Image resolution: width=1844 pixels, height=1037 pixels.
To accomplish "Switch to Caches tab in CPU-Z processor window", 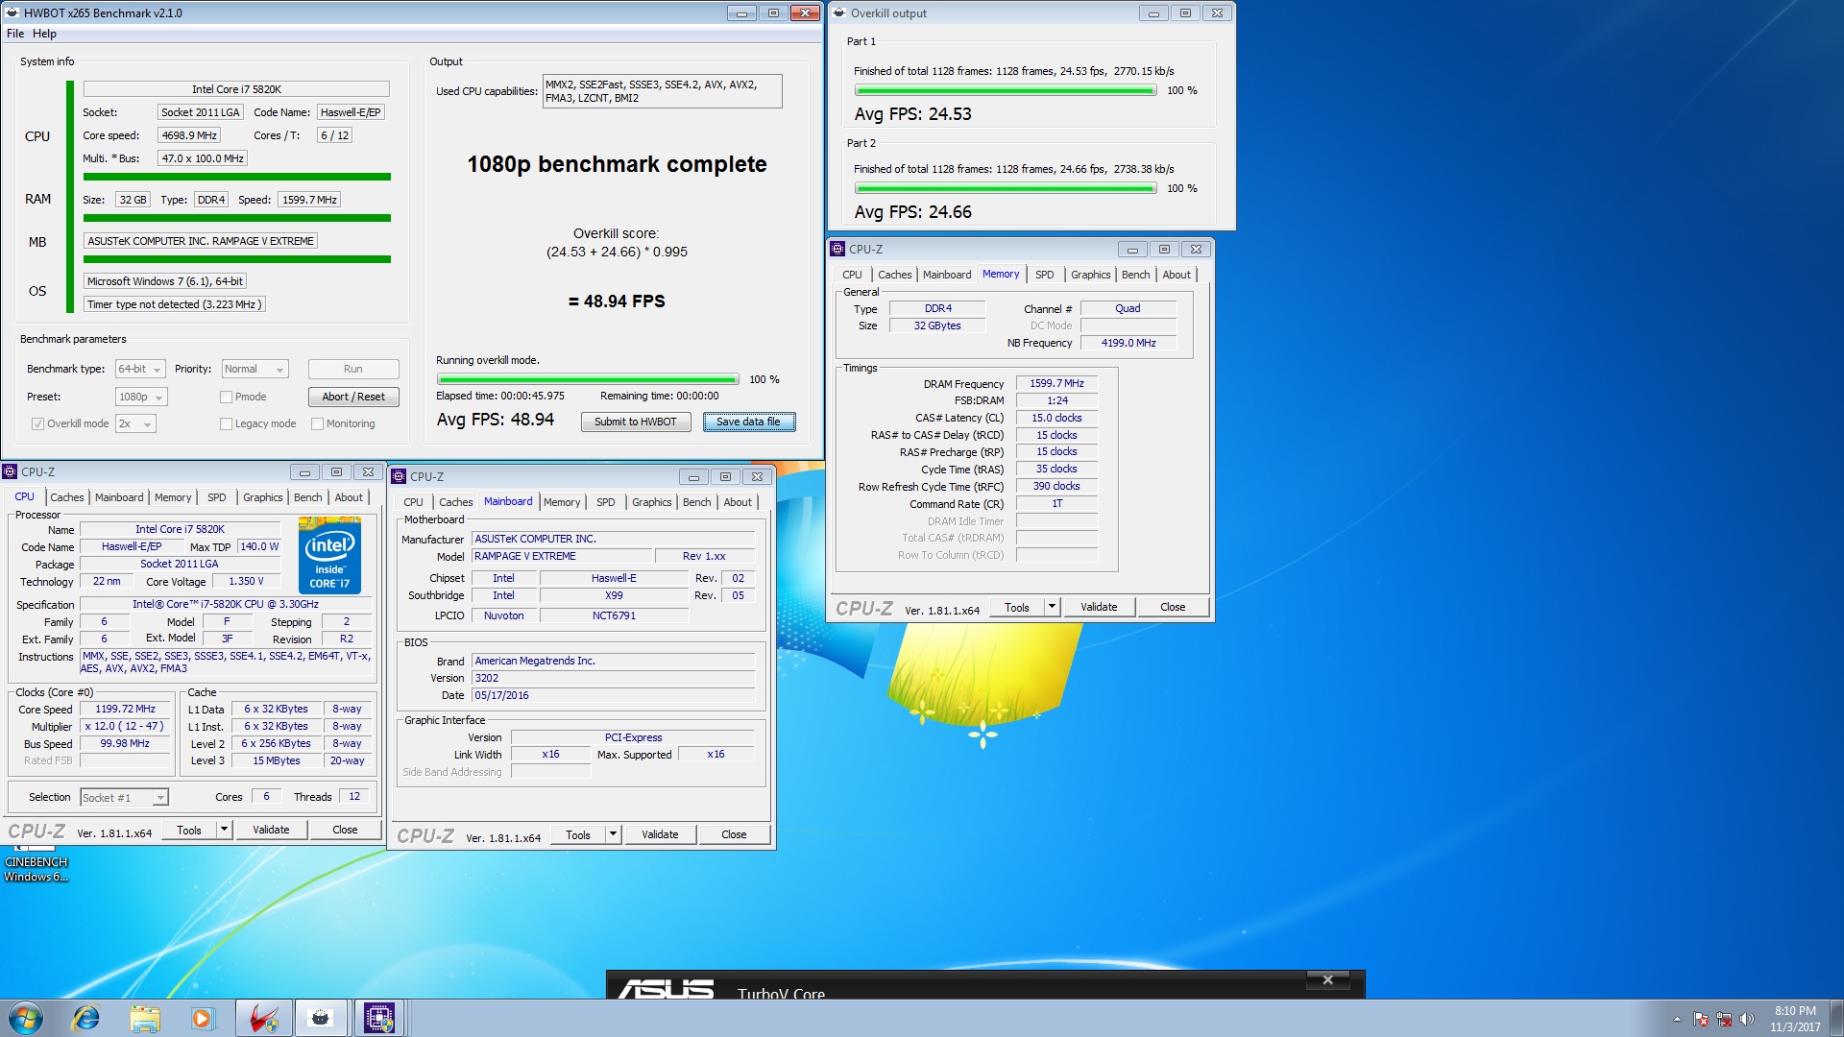I will 67,497.
